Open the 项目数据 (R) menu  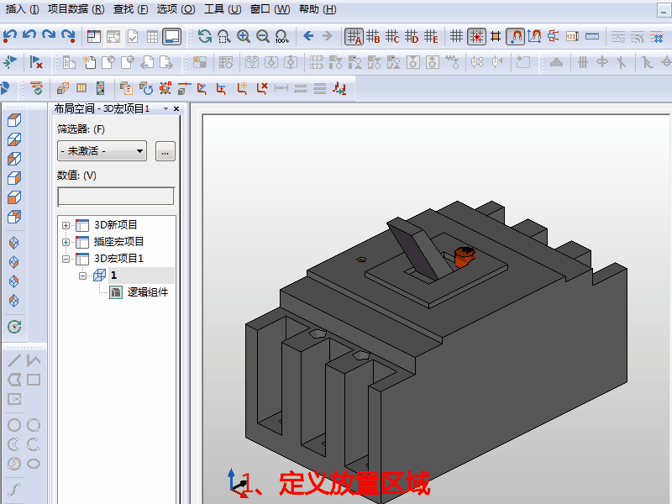click(x=76, y=9)
